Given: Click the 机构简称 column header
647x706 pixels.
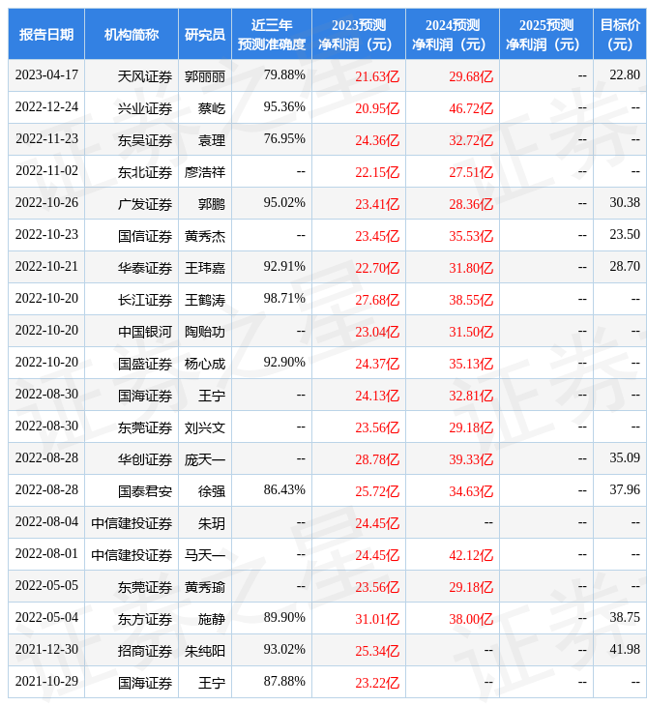Looking at the screenshot, I should point(132,34).
